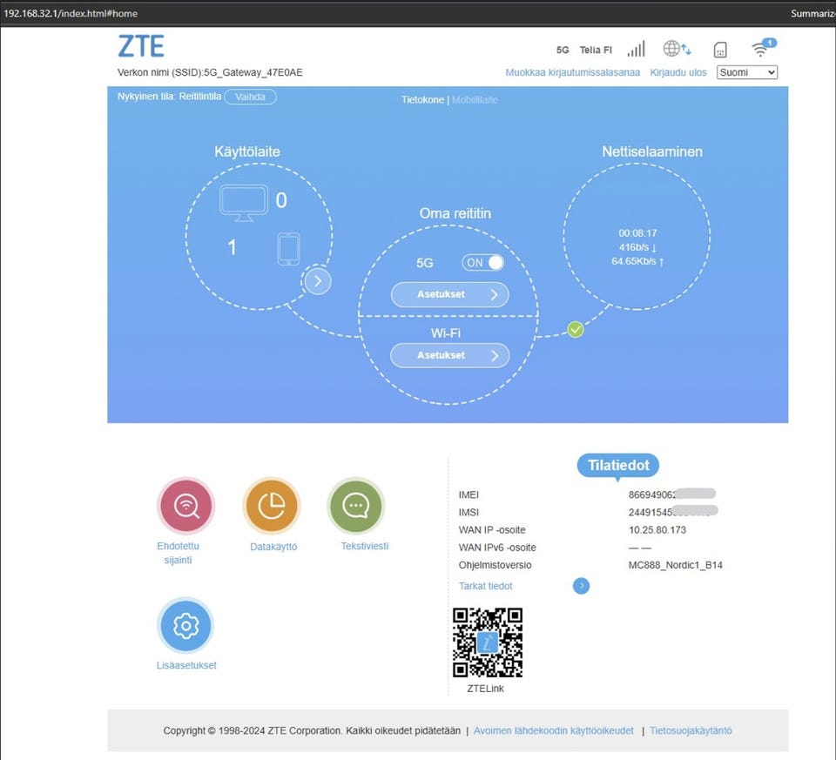Click the Oma reititin heading
Viewport: 836px width, 760px height.
pos(455,213)
